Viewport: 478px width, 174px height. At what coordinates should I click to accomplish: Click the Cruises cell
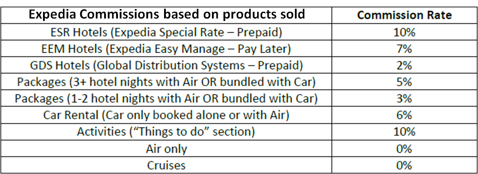[x=166, y=165]
